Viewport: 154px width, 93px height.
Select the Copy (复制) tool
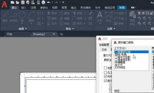(x=52, y=18)
